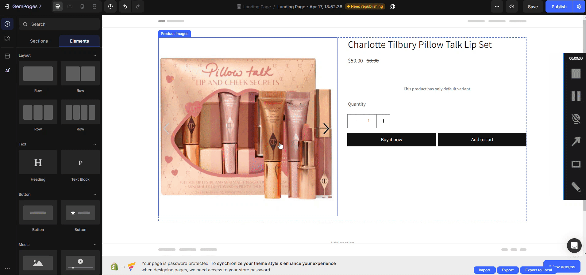Open the add elements plus panel
Viewport: 586px width, 275px height.
point(7,24)
